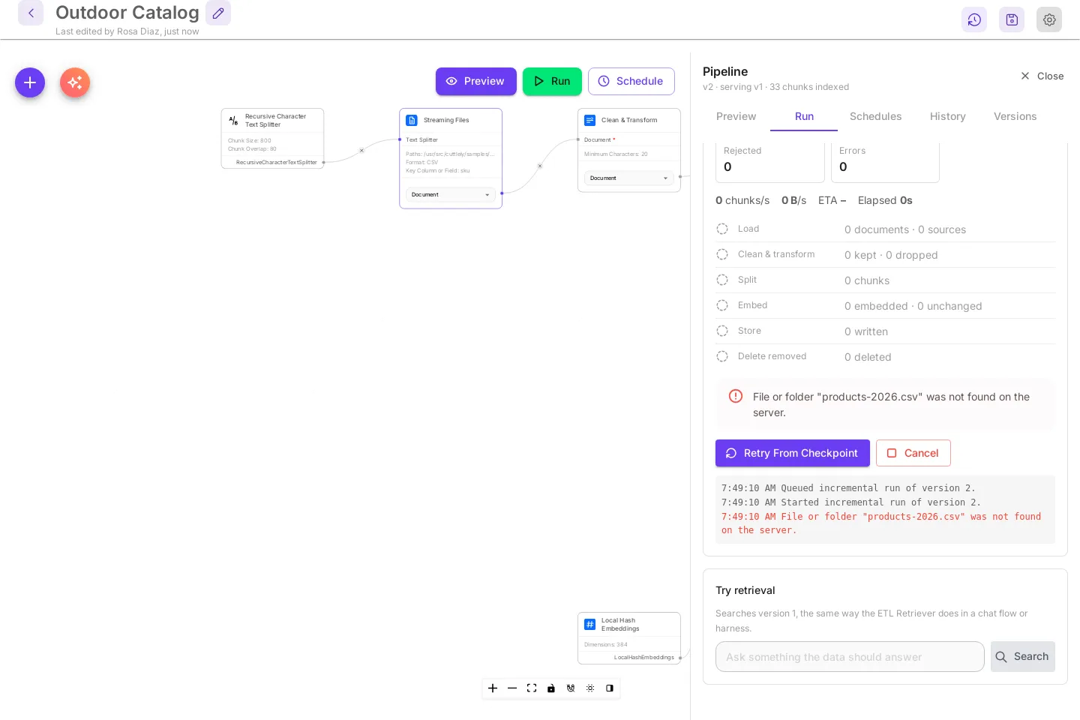Image resolution: width=1080 pixels, height=720 pixels.
Task: Zoom in on the canvas
Action: coord(493,688)
